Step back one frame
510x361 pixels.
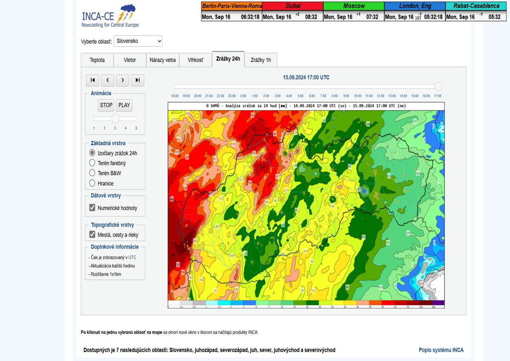pos(108,80)
